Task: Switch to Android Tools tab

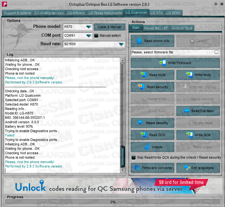Action: [x=182, y=28]
